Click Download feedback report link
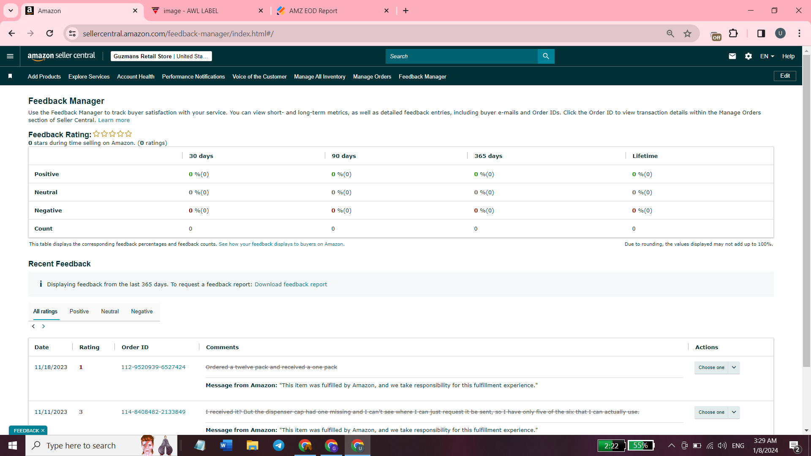The image size is (811, 456). 291,284
